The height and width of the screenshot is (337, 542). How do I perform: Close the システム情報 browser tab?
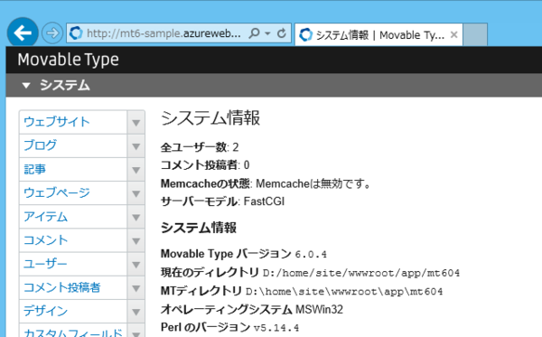point(453,34)
